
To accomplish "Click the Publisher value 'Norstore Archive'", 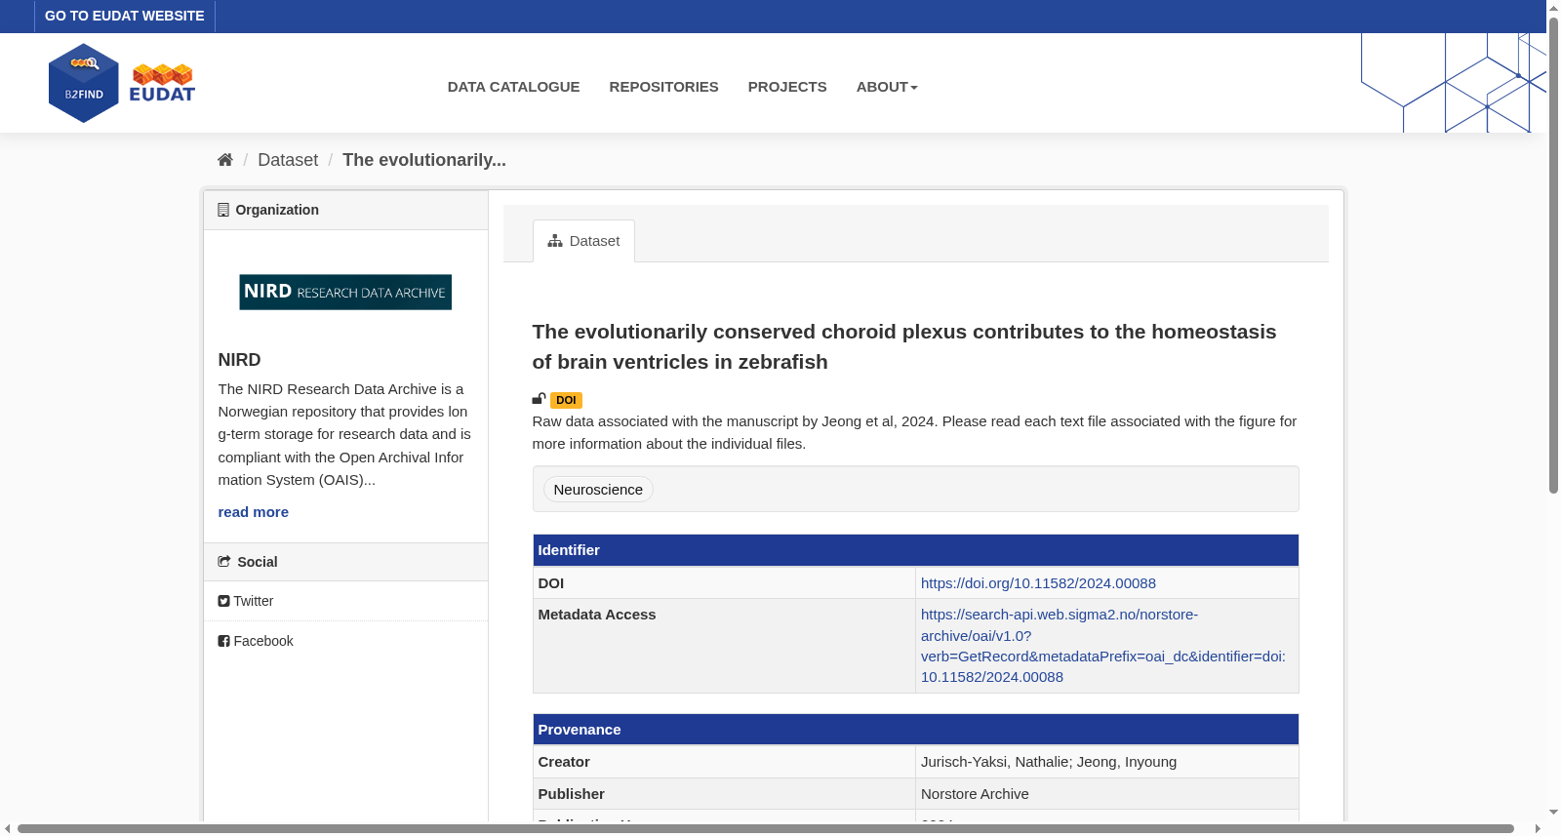I will (975, 794).
